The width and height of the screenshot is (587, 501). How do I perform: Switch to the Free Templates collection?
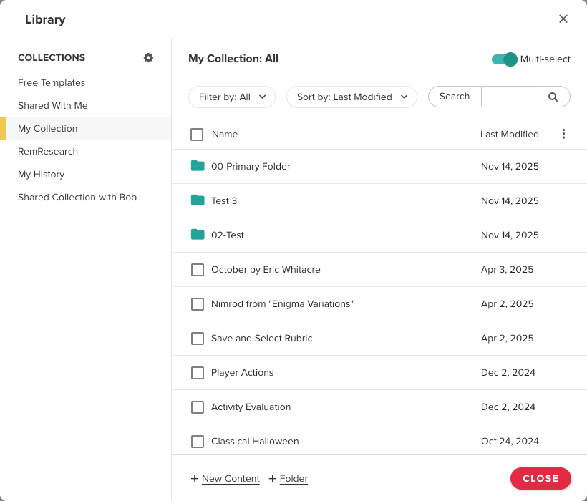pos(52,83)
